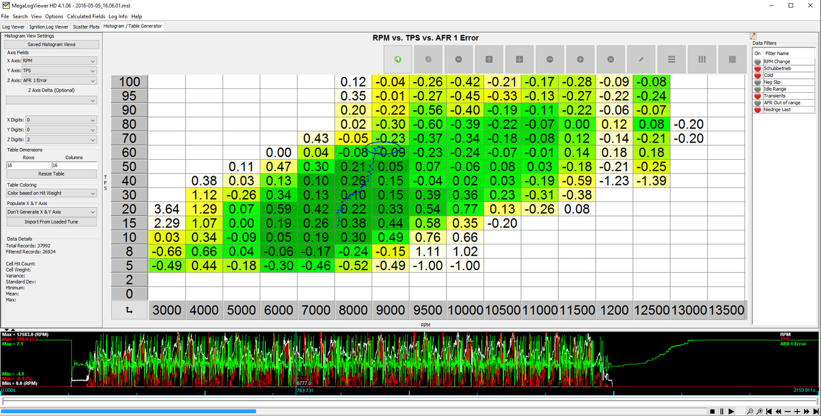
Task: Click the three-horizontal-lines icon in table toolbar
Action: tap(671, 59)
